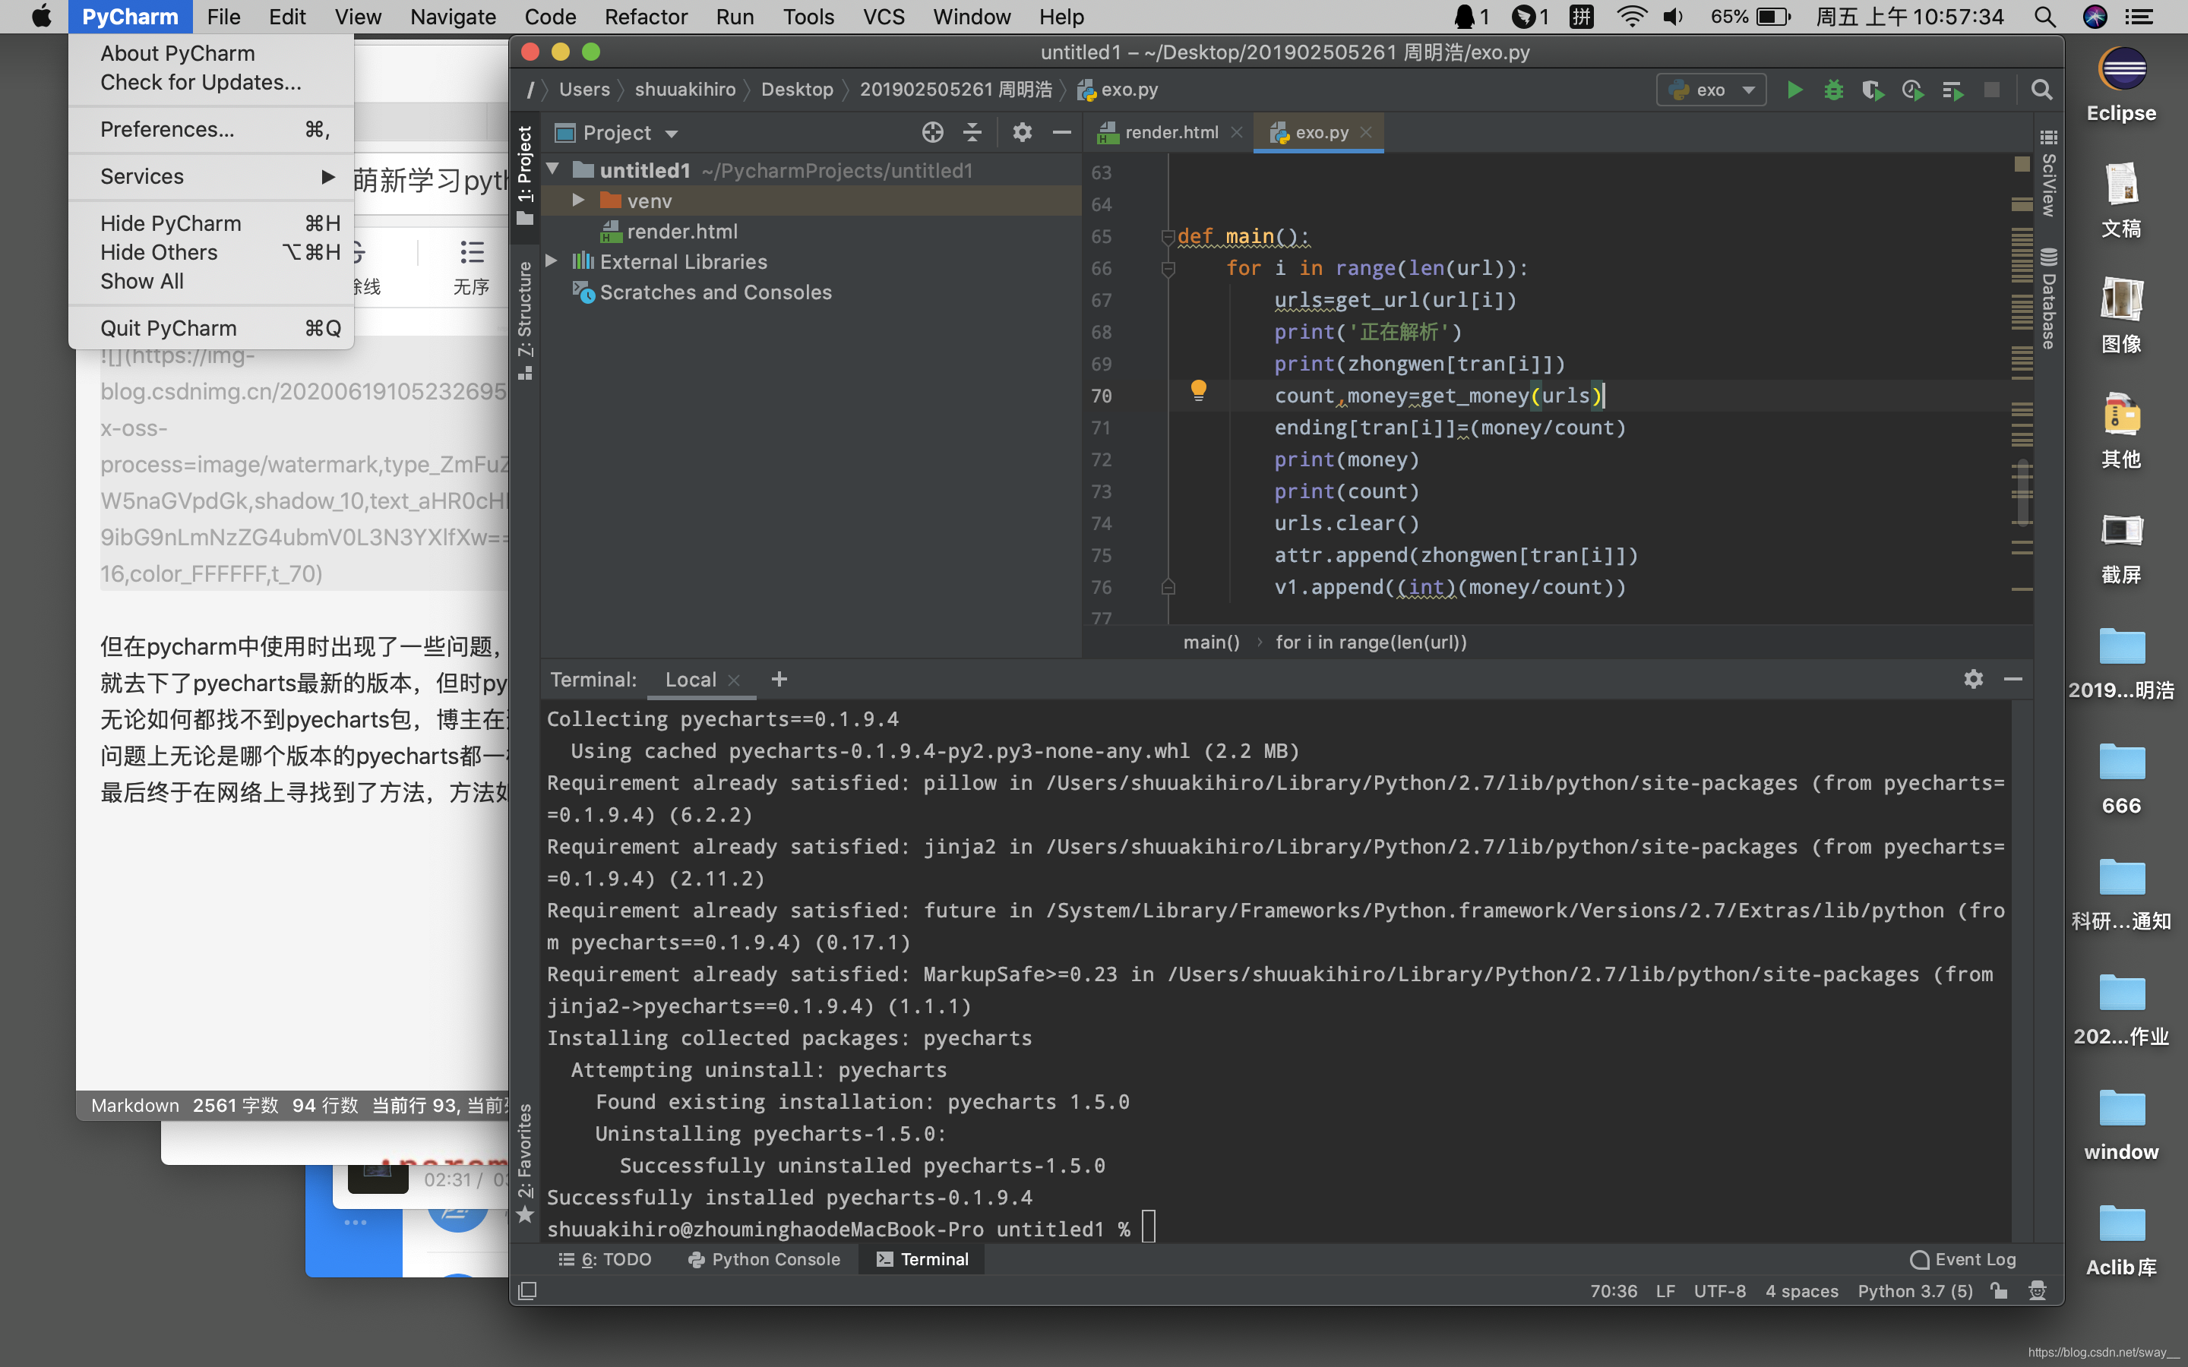The width and height of the screenshot is (2188, 1367).
Task: Collapse all via Project panel icon
Action: point(972,133)
